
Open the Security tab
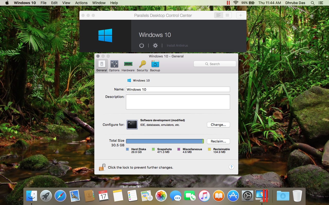pyautogui.click(x=142, y=66)
